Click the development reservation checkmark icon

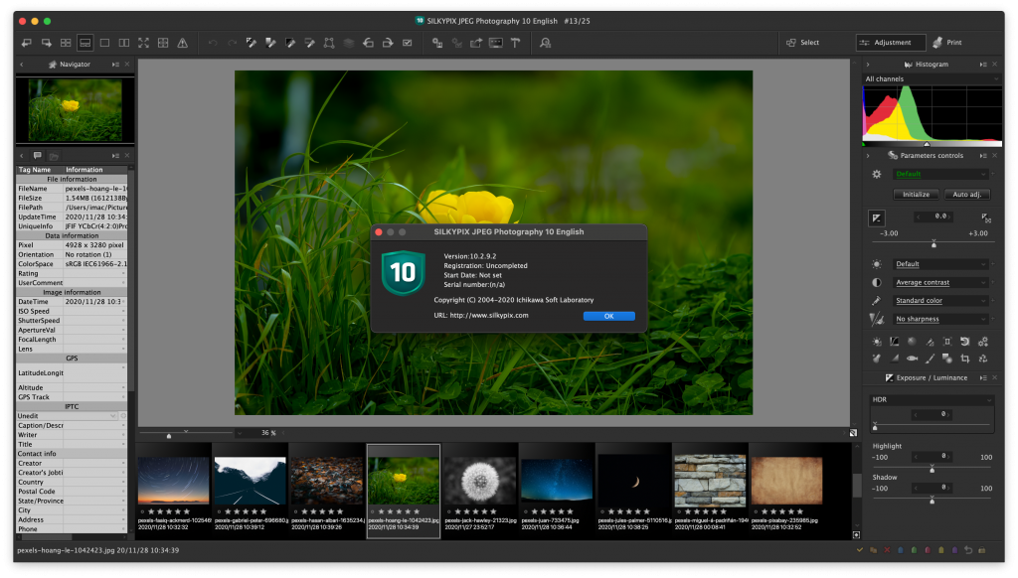click(x=407, y=43)
